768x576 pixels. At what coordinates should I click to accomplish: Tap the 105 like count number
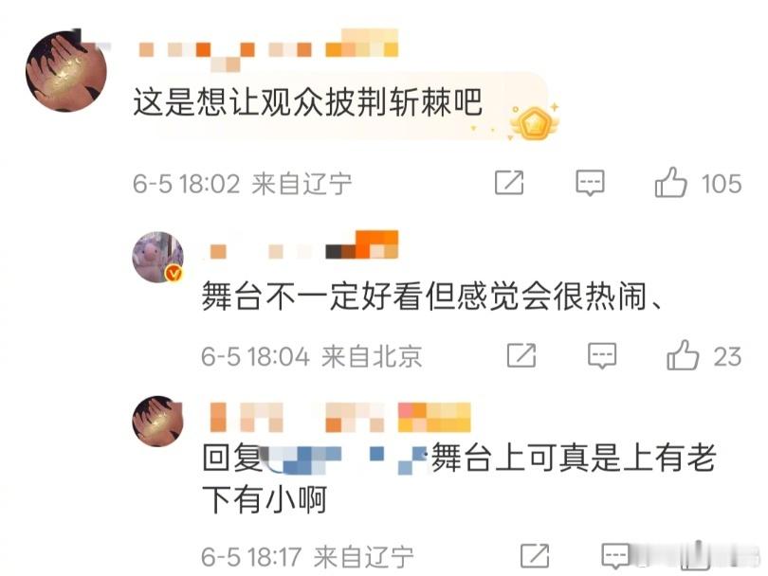(721, 184)
